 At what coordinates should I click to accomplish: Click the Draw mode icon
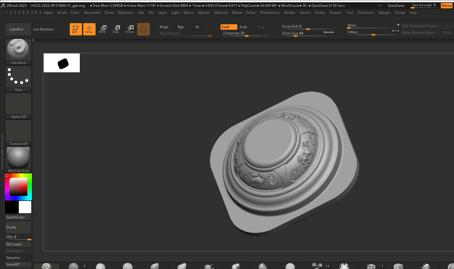pos(89,29)
